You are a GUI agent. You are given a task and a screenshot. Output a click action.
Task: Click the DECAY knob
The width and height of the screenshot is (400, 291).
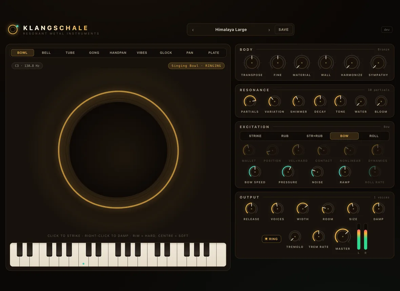(x=320, y=101)
